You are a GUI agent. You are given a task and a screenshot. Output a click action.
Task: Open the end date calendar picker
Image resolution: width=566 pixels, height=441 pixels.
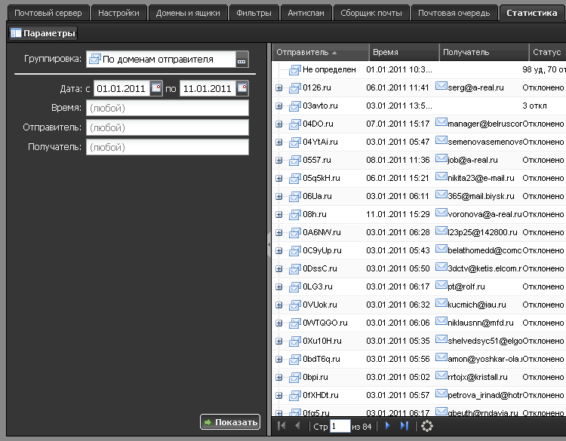pyautogui.click(x=242, y=88)
